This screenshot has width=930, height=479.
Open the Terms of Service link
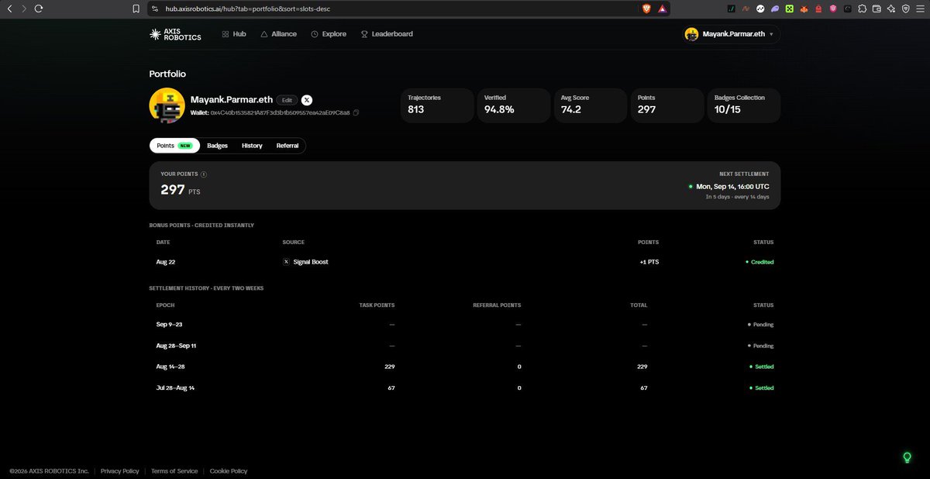pyautogui.click(x=174, y=471)
